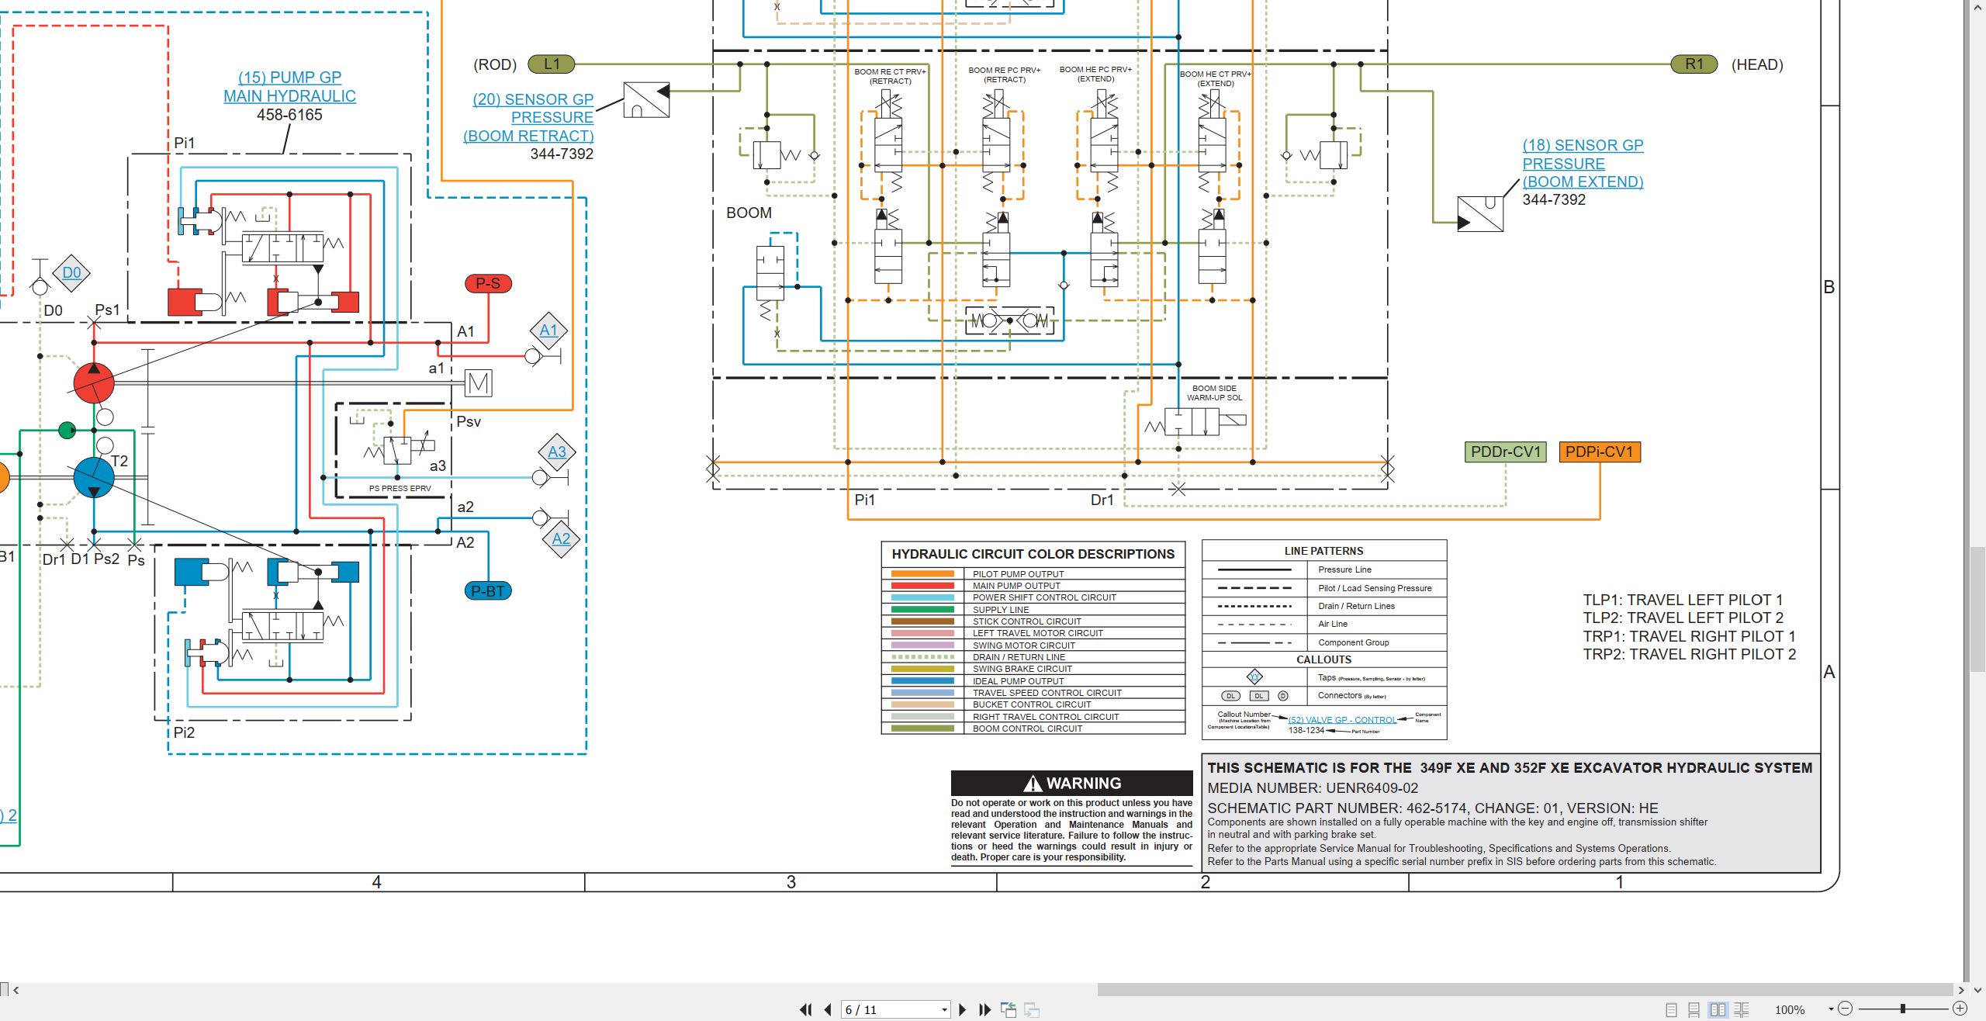
Task: Click the A3 tap diamond callout
Action: click(557, 452)
